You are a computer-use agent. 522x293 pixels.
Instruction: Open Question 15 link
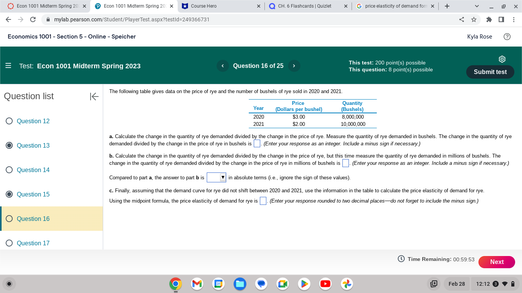point(33,194)
